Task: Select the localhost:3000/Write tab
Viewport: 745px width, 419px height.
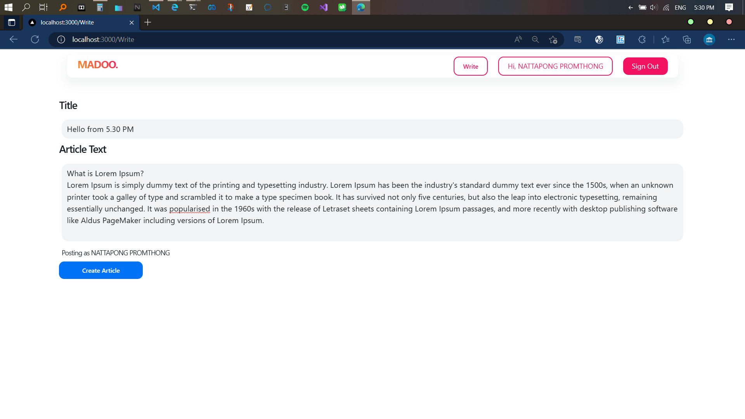Action: point(81,23)
